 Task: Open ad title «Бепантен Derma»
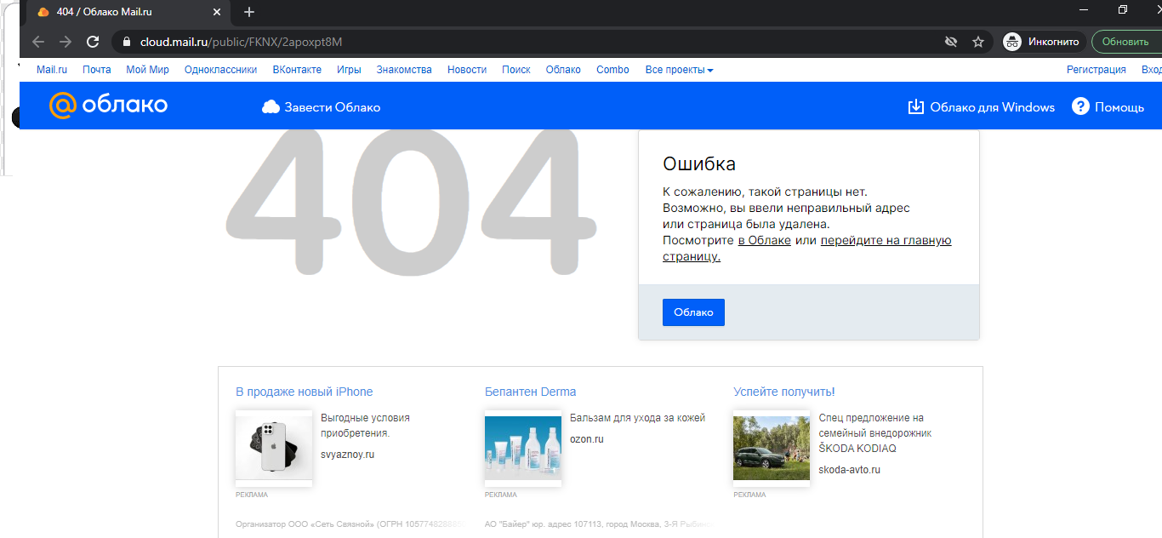click(x=530, y=392)
